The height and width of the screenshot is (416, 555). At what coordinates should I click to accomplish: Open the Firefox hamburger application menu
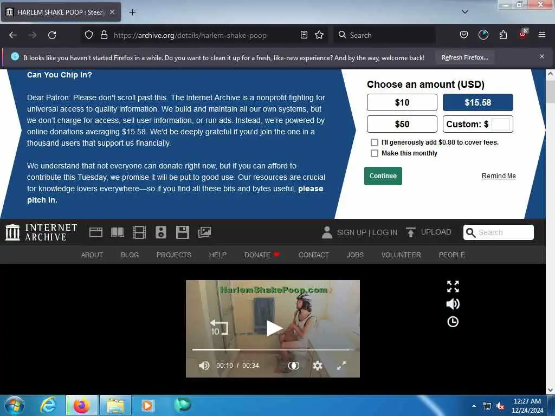[541, 35]
